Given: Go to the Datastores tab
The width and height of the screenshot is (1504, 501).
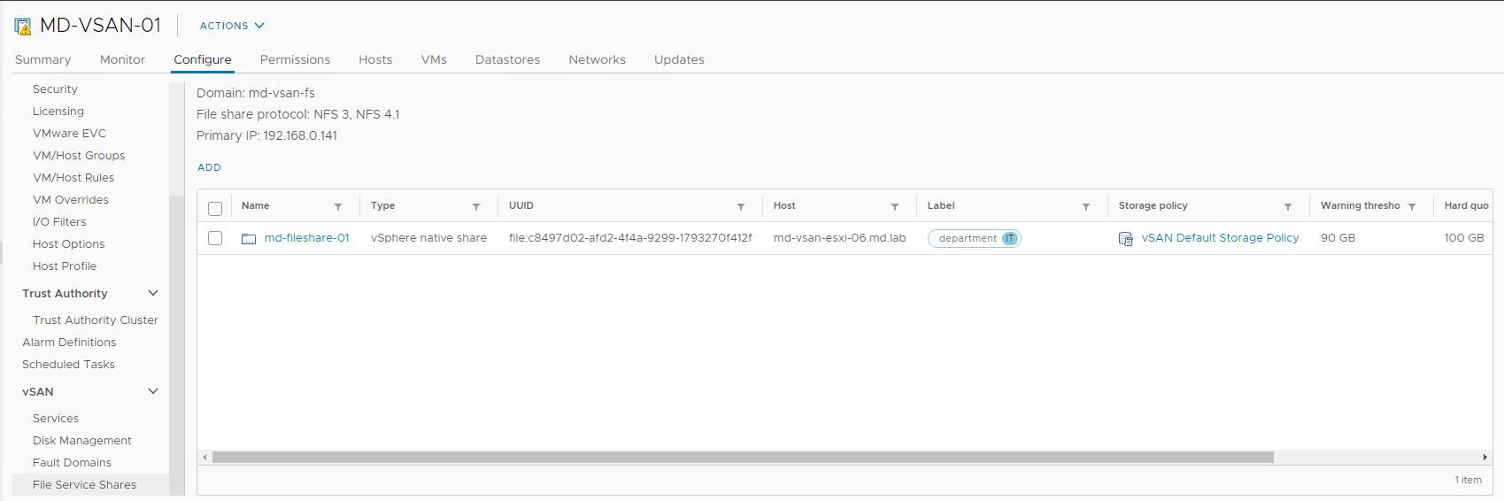Looking at the screenshot, I should point(507,59).
